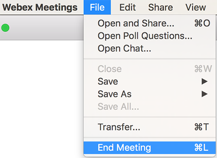
Task: Open the View menu
Action: [196, 7]
